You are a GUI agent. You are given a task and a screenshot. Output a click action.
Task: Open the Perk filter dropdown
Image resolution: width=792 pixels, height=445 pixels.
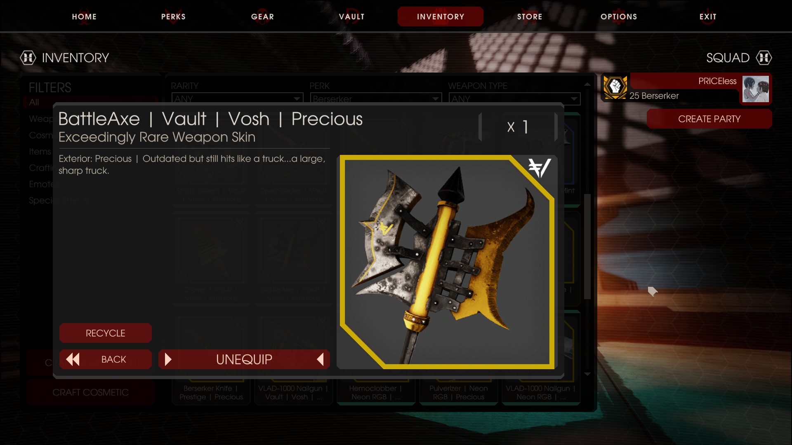(376, 98)
